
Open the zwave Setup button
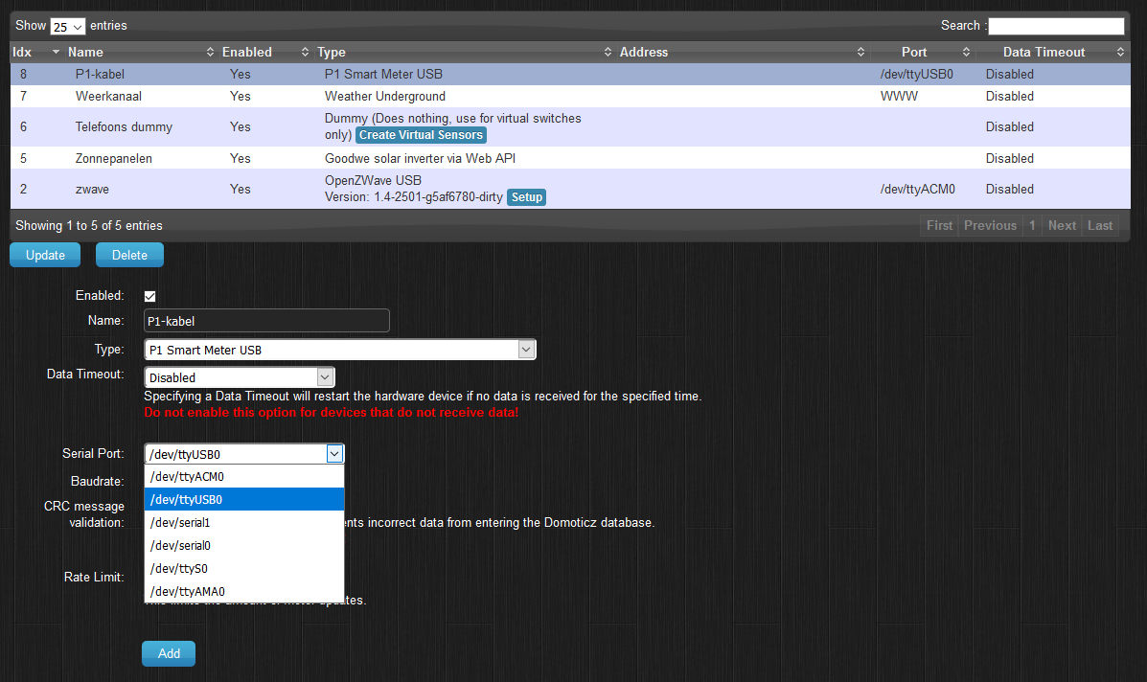pos(527,197)
